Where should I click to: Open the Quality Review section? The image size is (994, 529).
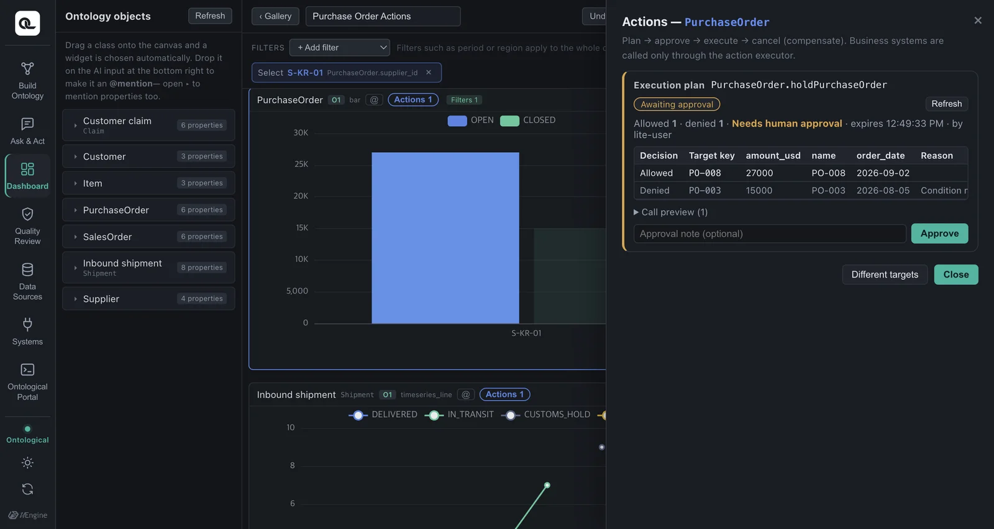[27, 226]
